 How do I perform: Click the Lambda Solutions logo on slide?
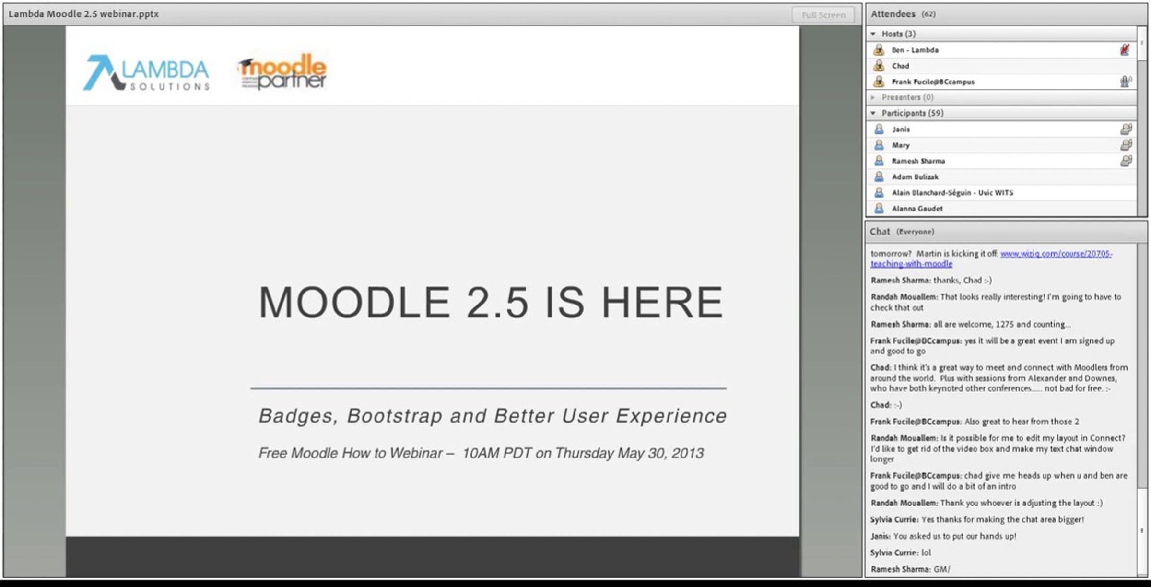click(x=147, y=73)
